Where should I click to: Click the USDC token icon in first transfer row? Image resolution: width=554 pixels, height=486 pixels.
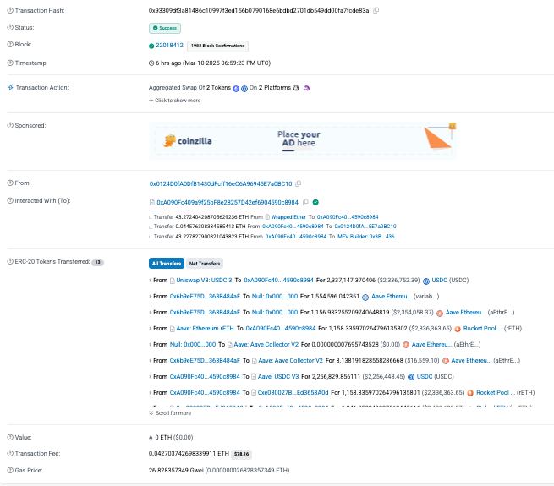coord(426,281)
